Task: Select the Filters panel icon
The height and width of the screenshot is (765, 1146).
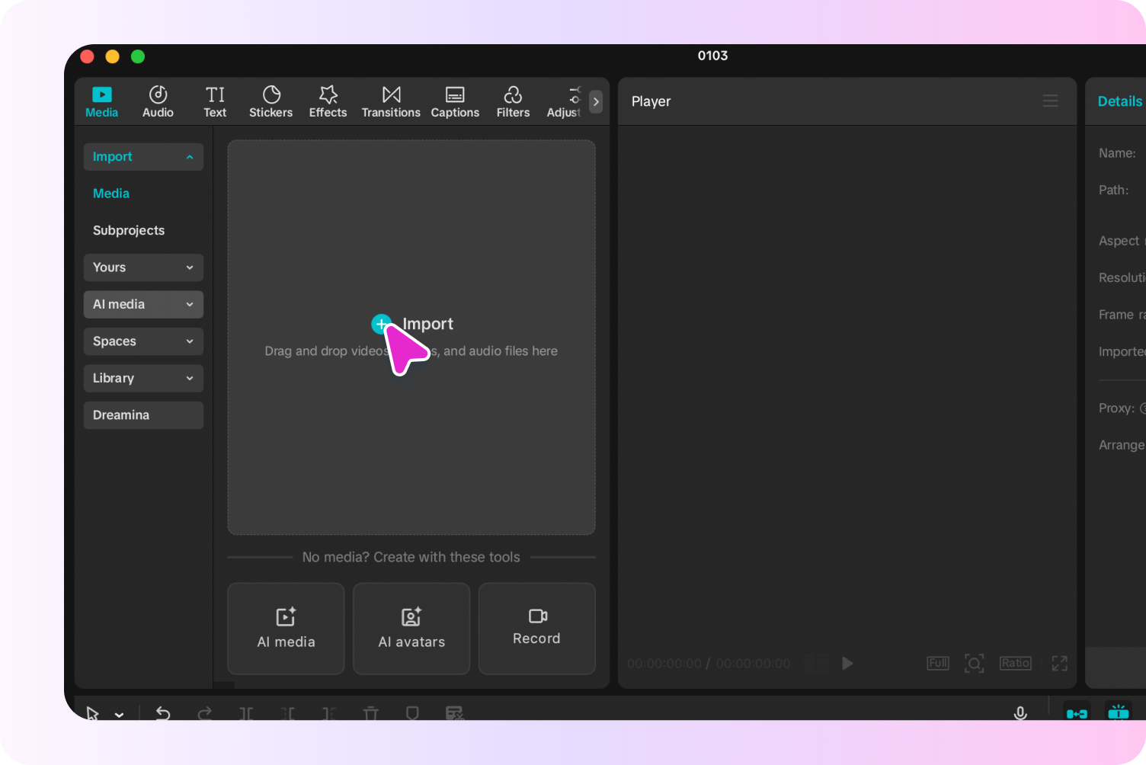Action: pos(512,101)
